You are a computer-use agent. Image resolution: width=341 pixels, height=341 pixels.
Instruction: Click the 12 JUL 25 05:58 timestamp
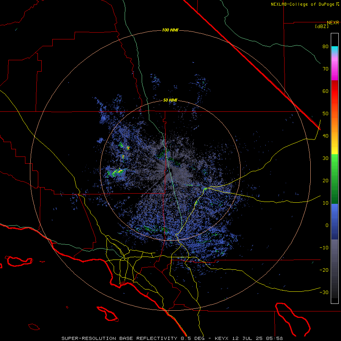258,338
